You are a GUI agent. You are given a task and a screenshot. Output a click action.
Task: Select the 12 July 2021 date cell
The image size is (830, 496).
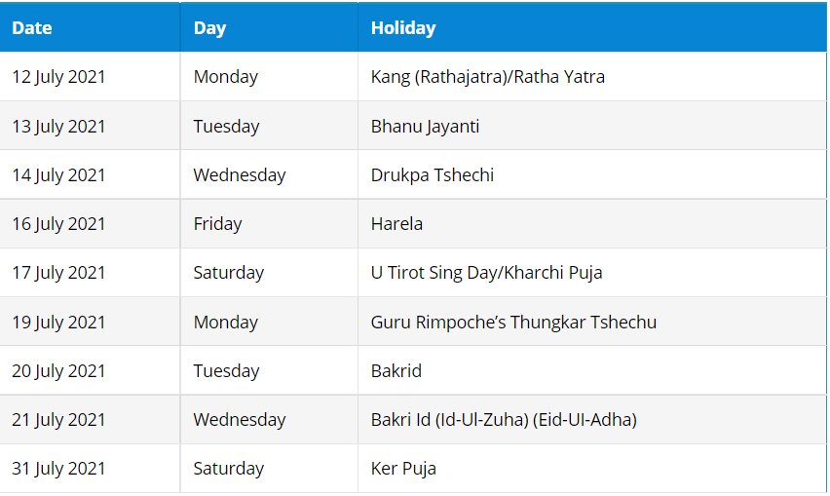coord(58,77)
